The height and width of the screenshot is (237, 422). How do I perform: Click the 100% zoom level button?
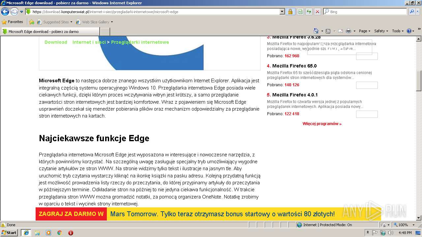pyautogui.click(x=401, y=225)
